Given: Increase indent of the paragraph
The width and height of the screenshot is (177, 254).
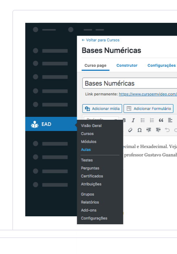Looking at the screenshot, I should point(158,130).
